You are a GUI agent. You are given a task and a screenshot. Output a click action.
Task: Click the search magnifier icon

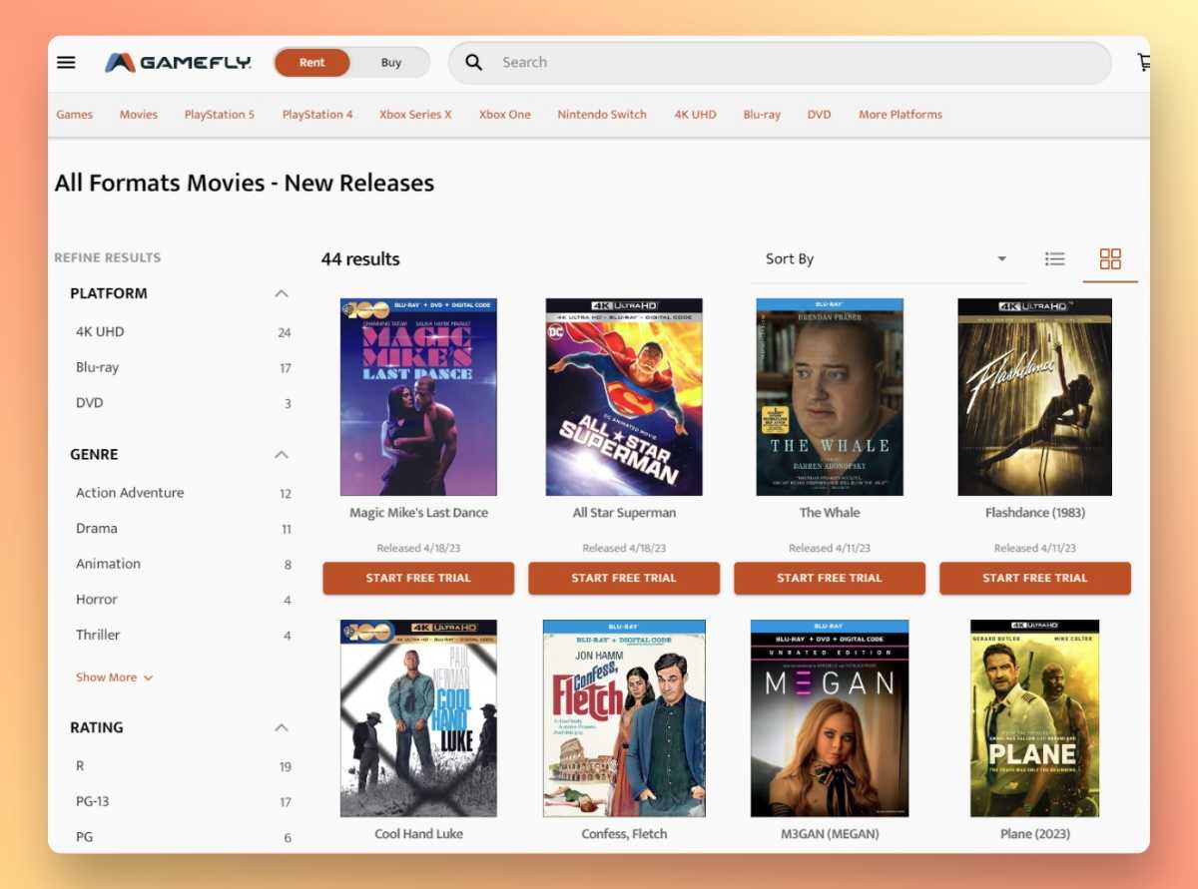click(474, 62)
